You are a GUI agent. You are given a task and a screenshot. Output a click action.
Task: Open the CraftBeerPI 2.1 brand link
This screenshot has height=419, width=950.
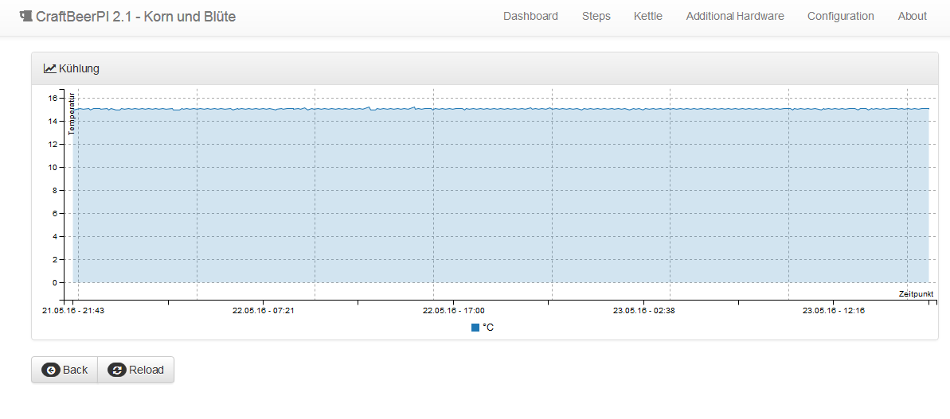tap(135, 16)
